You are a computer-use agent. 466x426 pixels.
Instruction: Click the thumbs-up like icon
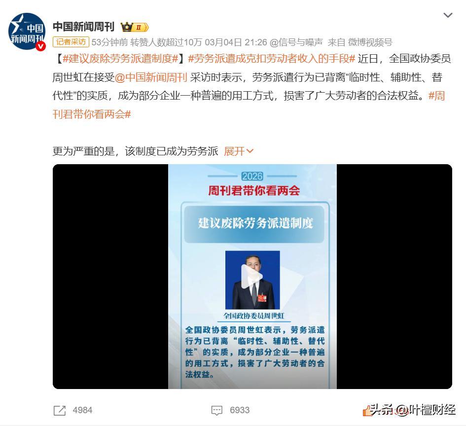click(x=368, y=411)
